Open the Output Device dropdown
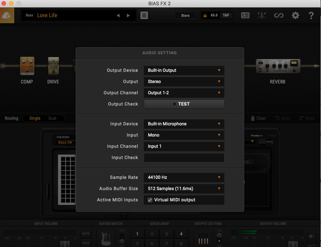Viewport: 321px width, 247px height. 184,70
